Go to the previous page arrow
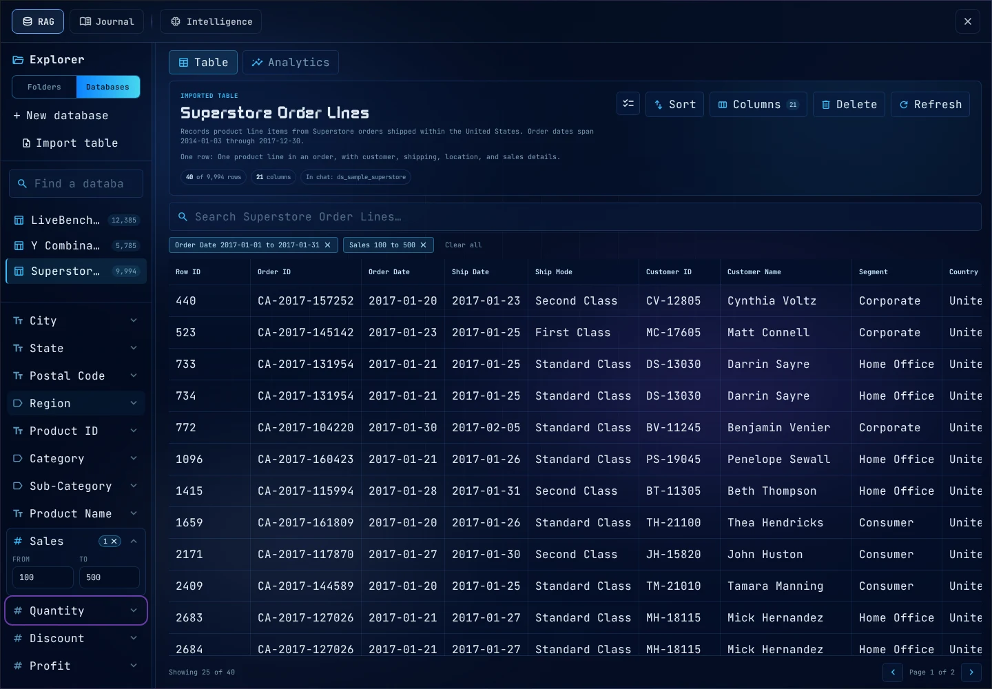The image size is (992, 689). 893,672
